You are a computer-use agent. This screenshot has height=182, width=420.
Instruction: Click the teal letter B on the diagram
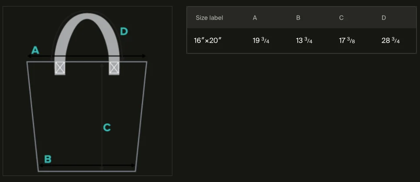click(48, 159)
